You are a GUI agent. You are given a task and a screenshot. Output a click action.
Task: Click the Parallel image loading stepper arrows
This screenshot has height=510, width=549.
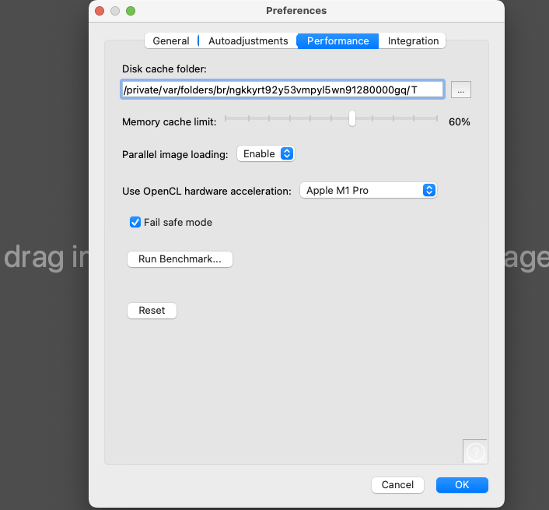point(287,154)
